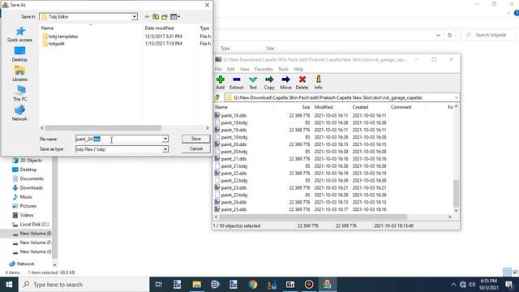This screenshot has width=519, height=292.
Task: Open the View menu in 7-Zip
Action: pos(245,69)
